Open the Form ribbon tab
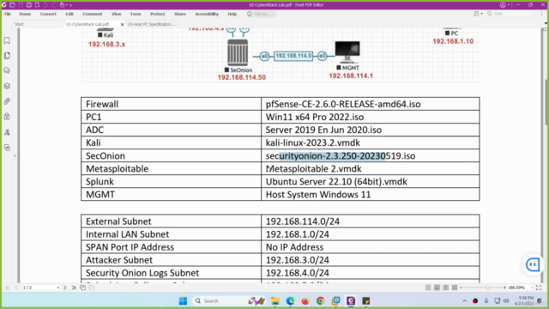Image resolution: width=549 pixels, height=309 pixels. (136, 14)
